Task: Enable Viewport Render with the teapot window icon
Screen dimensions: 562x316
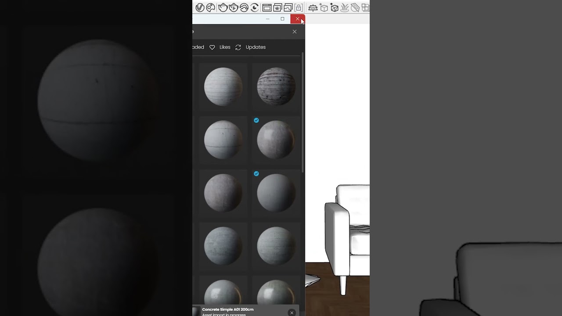Action: coord(277,7)
